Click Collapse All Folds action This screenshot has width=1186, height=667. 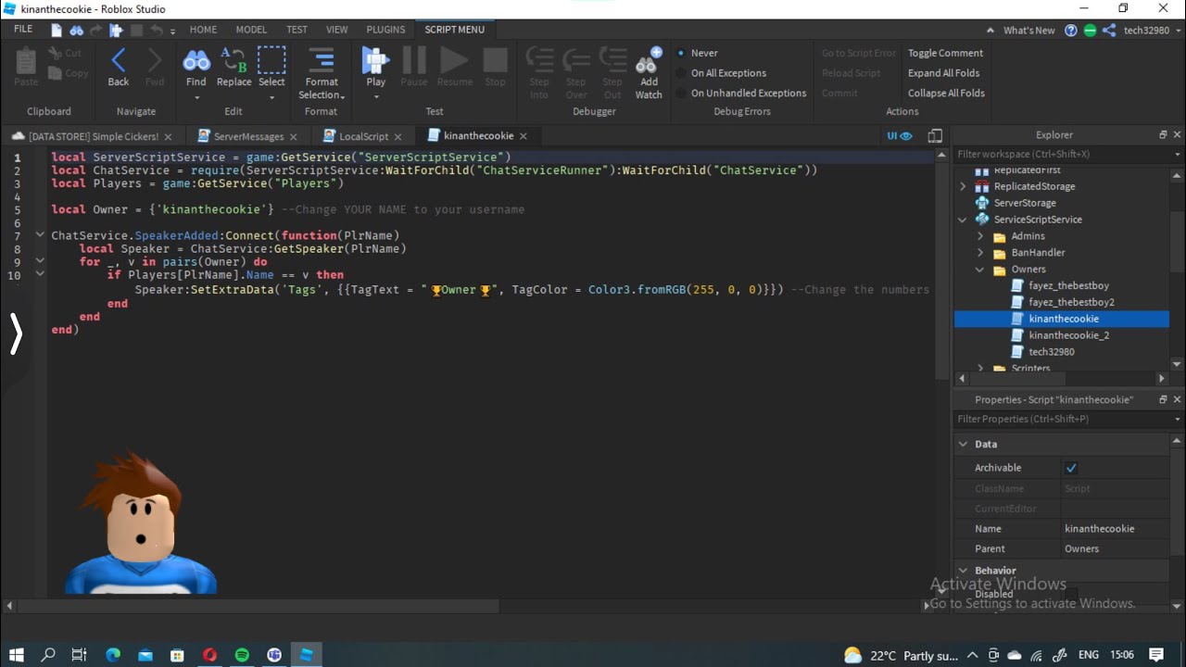(x=946, y=93)
